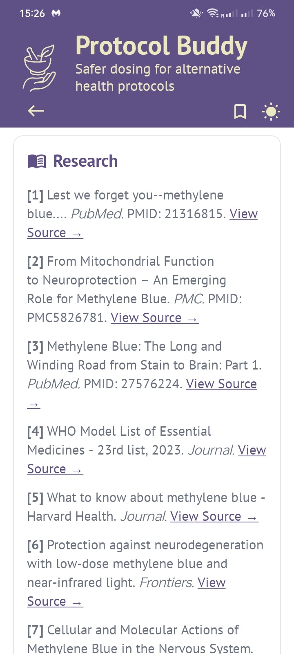294x654 pixels.
Task: Open View Source for PMC5826781 article
Action: (x=154, y=318)
